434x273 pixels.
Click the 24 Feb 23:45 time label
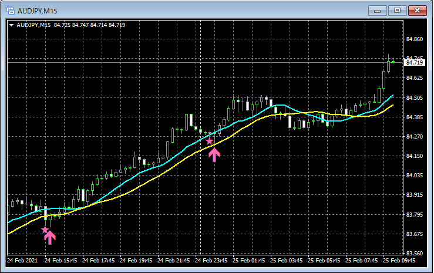tap(211, 261)
